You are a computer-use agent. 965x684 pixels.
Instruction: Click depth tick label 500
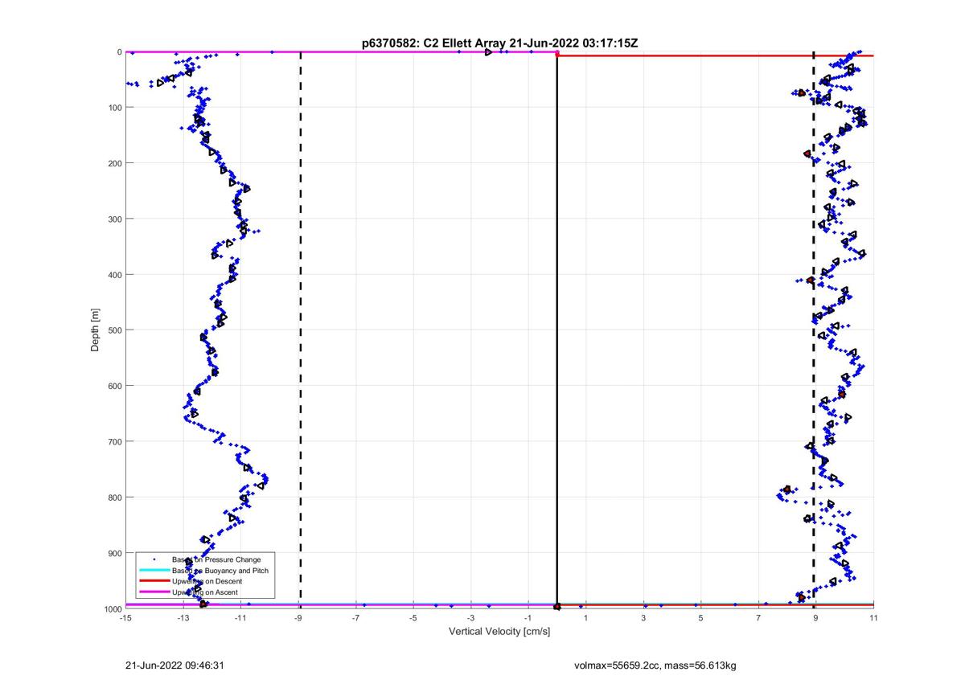[x=114, y=330]
